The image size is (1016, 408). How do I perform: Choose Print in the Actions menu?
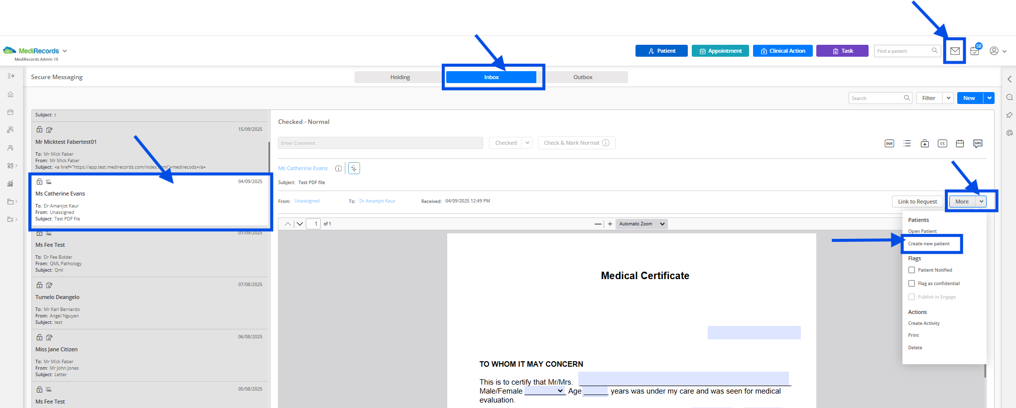tap(913, 335)
